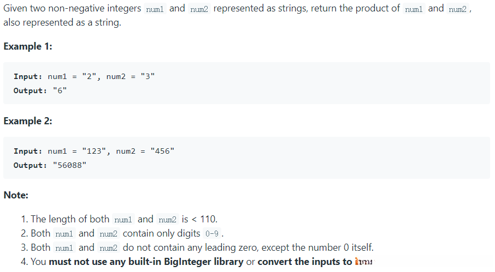Click the Note heading
This screenshot has height=272, width=495.
(16, 195)
